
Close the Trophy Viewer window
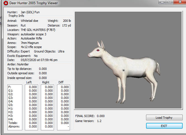point(179,2)
